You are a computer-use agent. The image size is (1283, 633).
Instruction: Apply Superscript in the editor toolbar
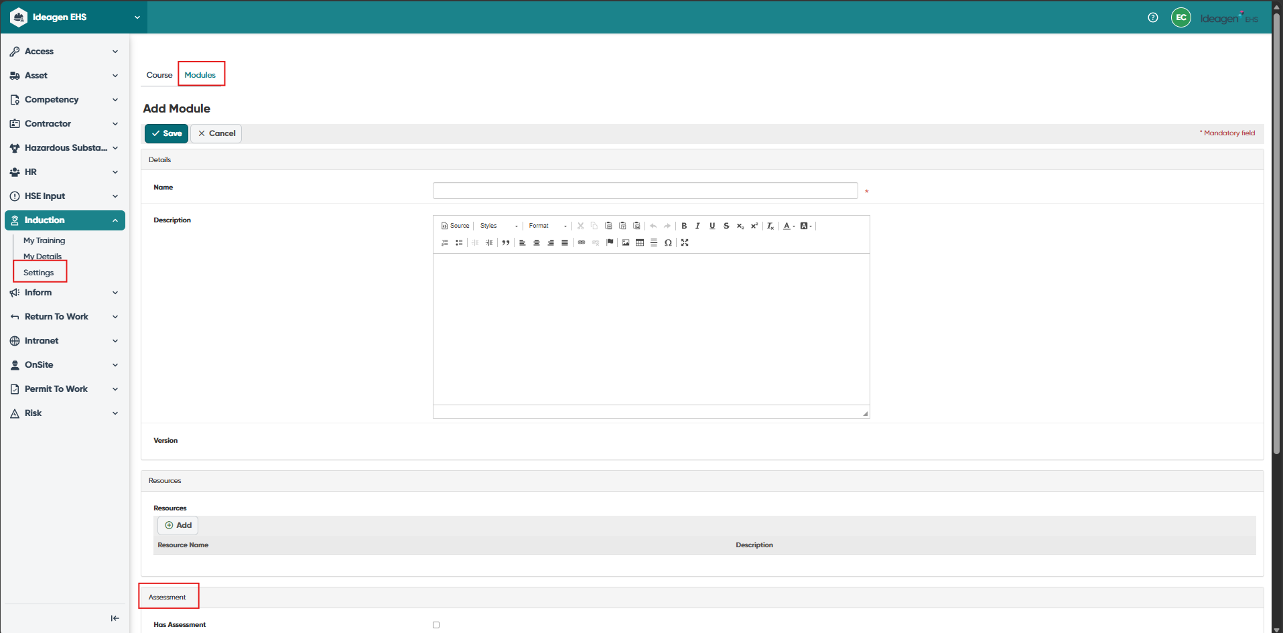click(x=754, y=226)
